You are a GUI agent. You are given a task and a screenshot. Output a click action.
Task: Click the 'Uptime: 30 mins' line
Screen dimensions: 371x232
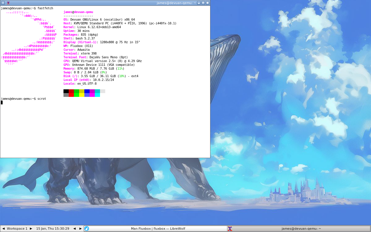(x=77, y=31)
